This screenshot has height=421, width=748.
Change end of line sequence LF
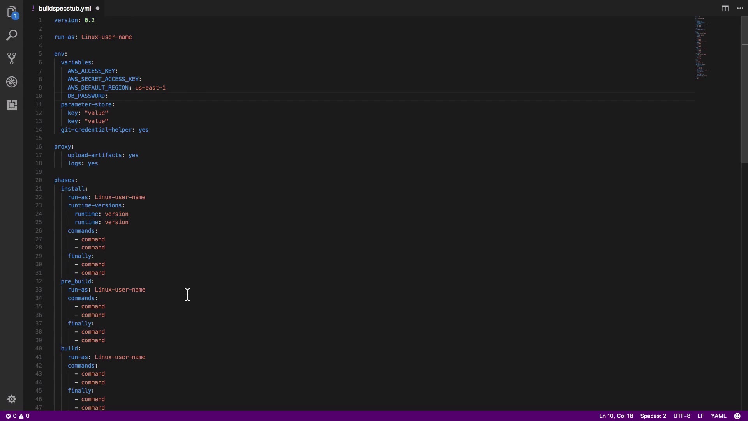(x=700, y=416)
